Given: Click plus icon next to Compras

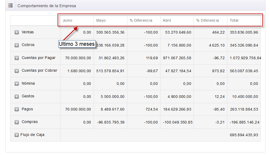Looking at the screenshot, I should (17, 122).
